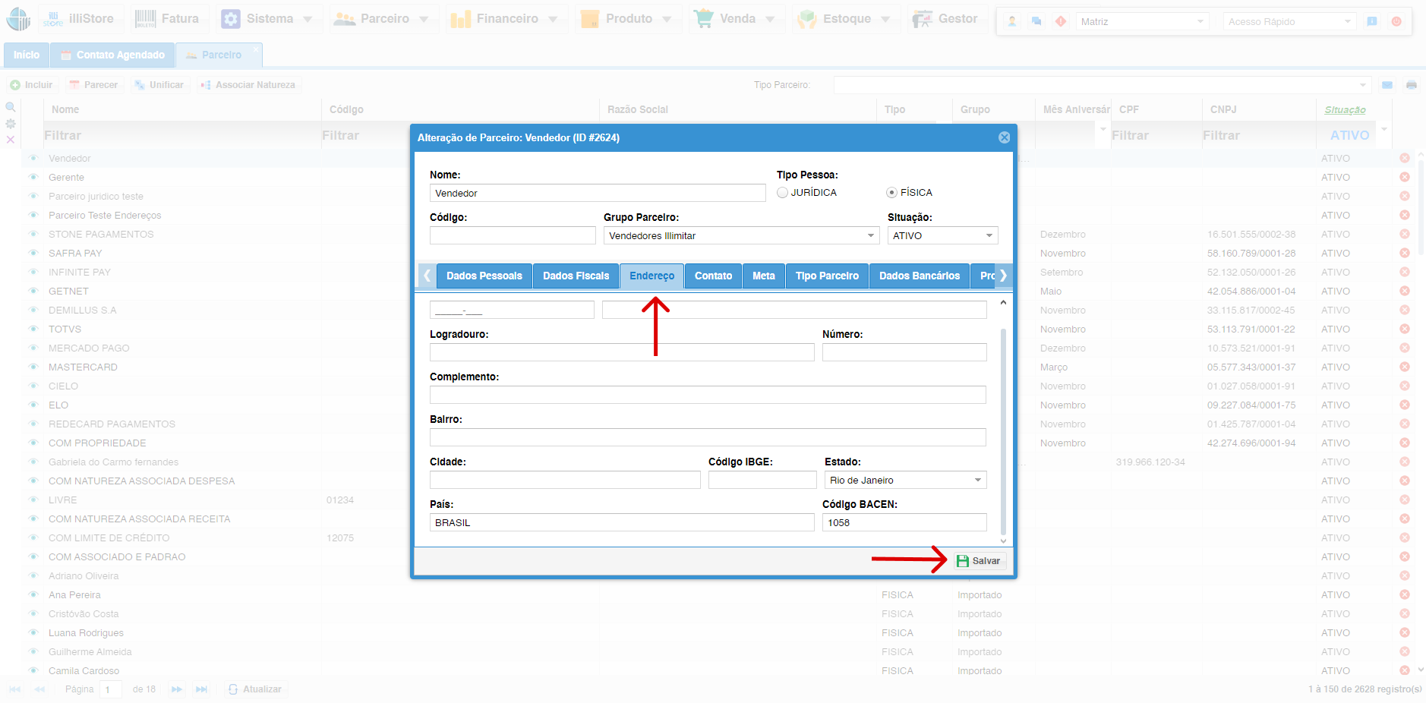
Task: Click the Incluir button
Action: (32, 85)
